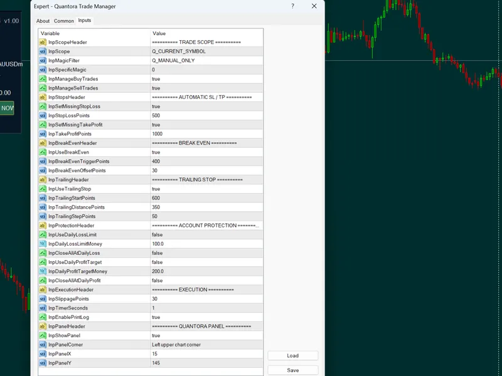Screen dimensions: 502x376
Task: Click the boolean icon beside InpManageSellTrades
Action: (x=43, y=88)
